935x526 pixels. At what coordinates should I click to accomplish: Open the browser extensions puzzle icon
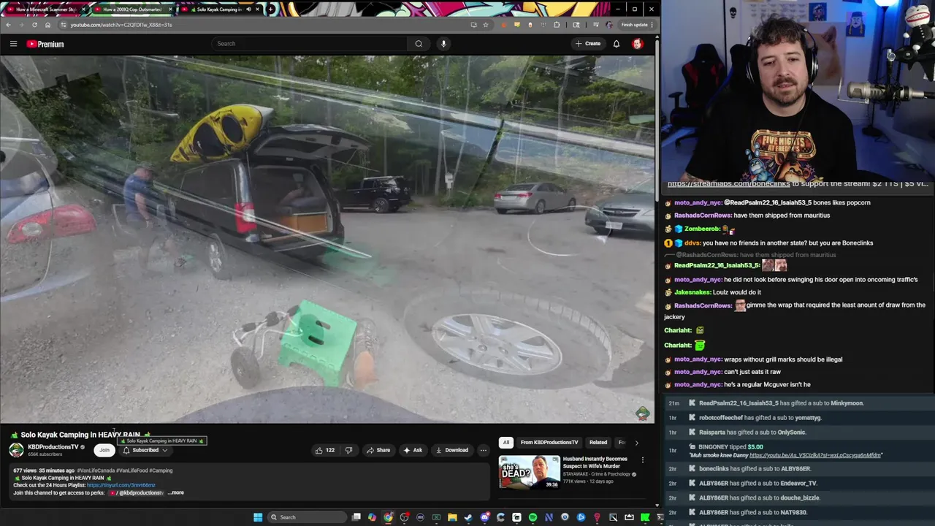[x=557, y=25]
